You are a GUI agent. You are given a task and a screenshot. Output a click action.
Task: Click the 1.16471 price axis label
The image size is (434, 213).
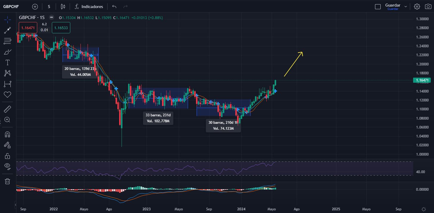(x=423, y=80)
